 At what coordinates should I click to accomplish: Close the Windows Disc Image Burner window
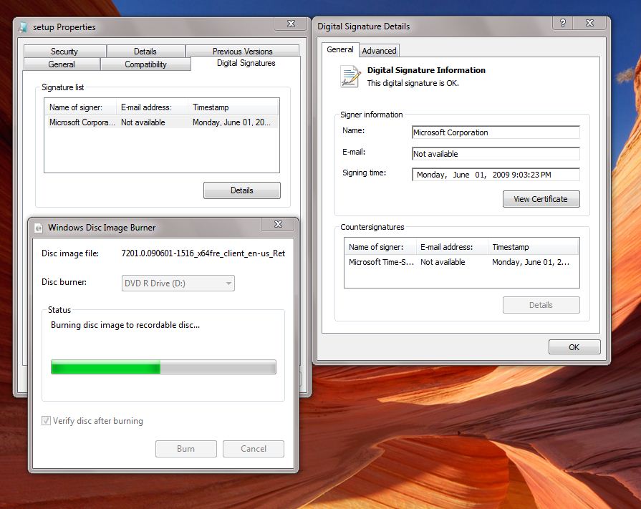click(278, 224)
